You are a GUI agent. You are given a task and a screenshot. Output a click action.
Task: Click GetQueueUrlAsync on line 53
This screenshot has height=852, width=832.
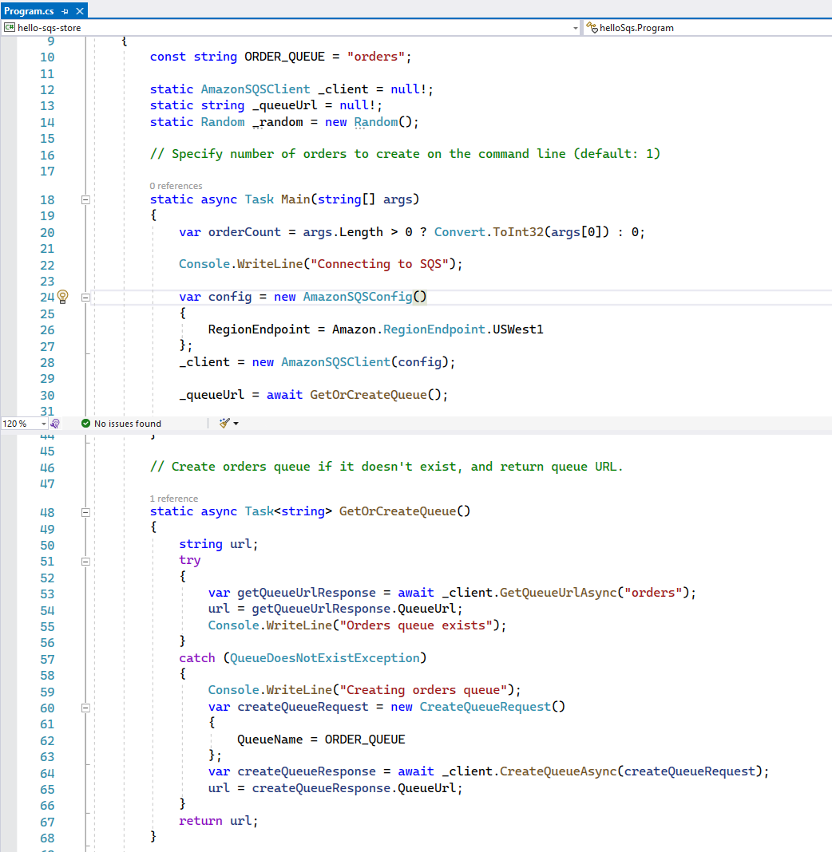click(x=558, y=593)
